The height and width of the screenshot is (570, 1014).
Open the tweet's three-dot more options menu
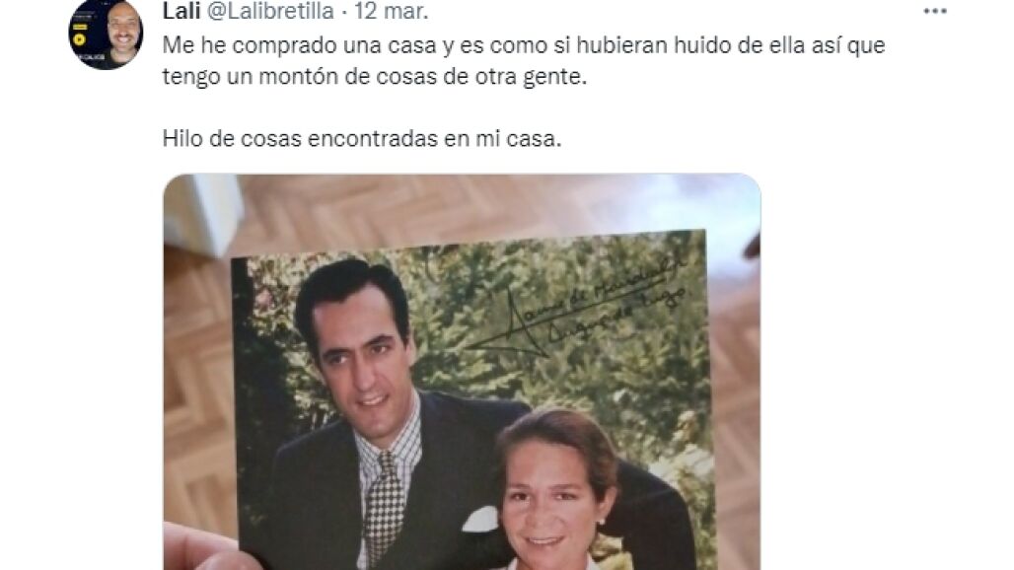(x=934, y=11)
